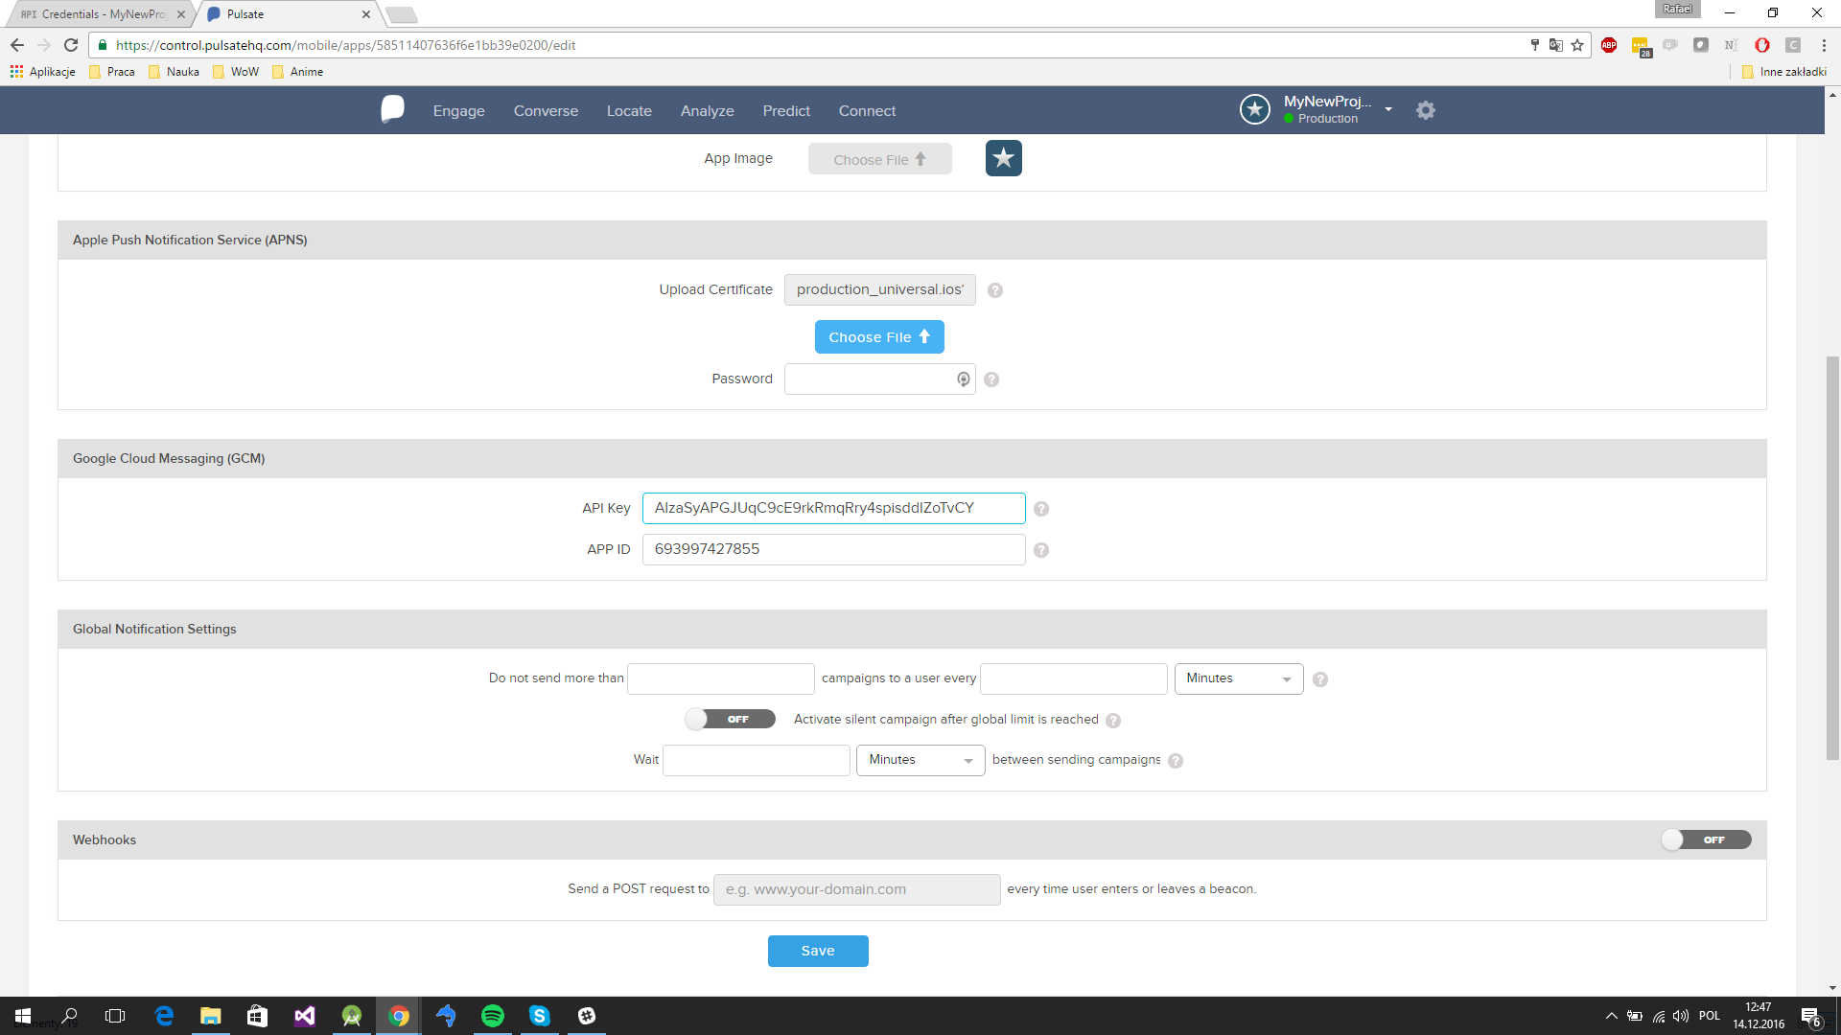Click Do not send more than field

point(720,678)
